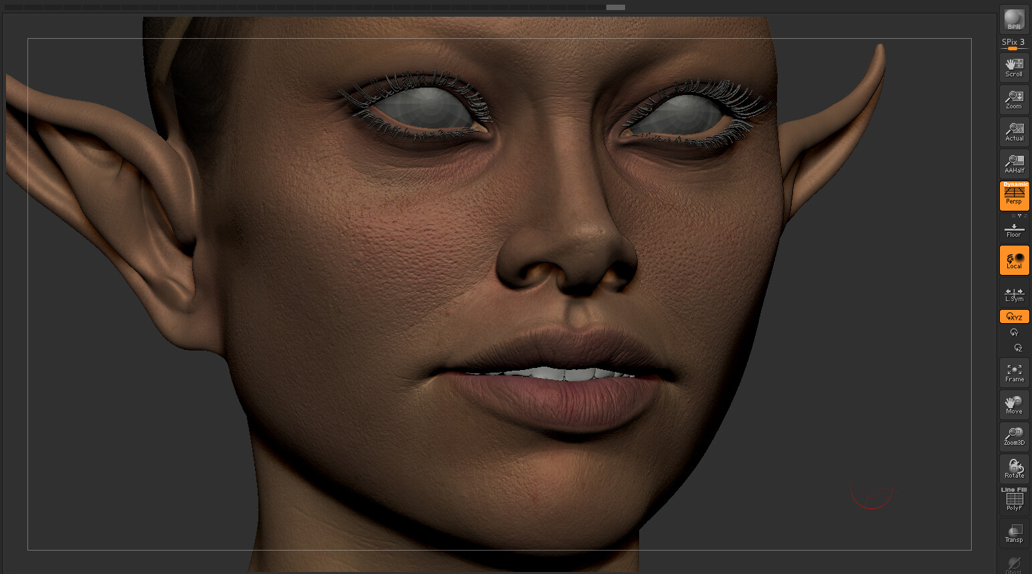Toggle PolyF wireframe display
Image resolution: width=1032 pixels, height=574 pixels.
pos(1014,500)
